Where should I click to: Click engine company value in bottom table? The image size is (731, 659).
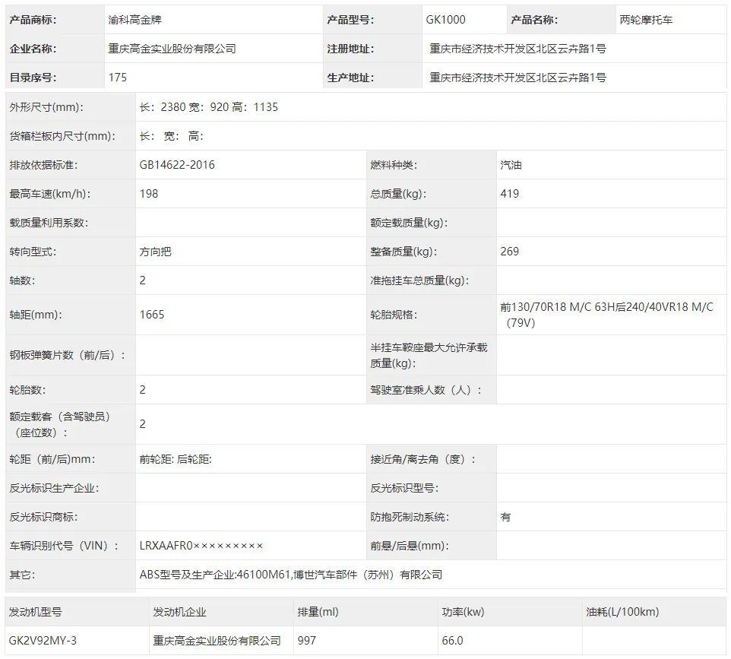[x=217, y=641]
